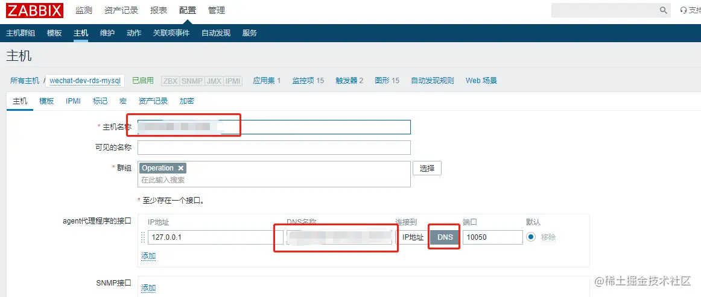Focus the 主机名称 input field
701x297 pixels.
(274, 127)
